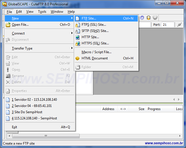Select SFTP (SSH2) Site... entry
This screenshot has width=186, height=148.
[x=106, y=31]
